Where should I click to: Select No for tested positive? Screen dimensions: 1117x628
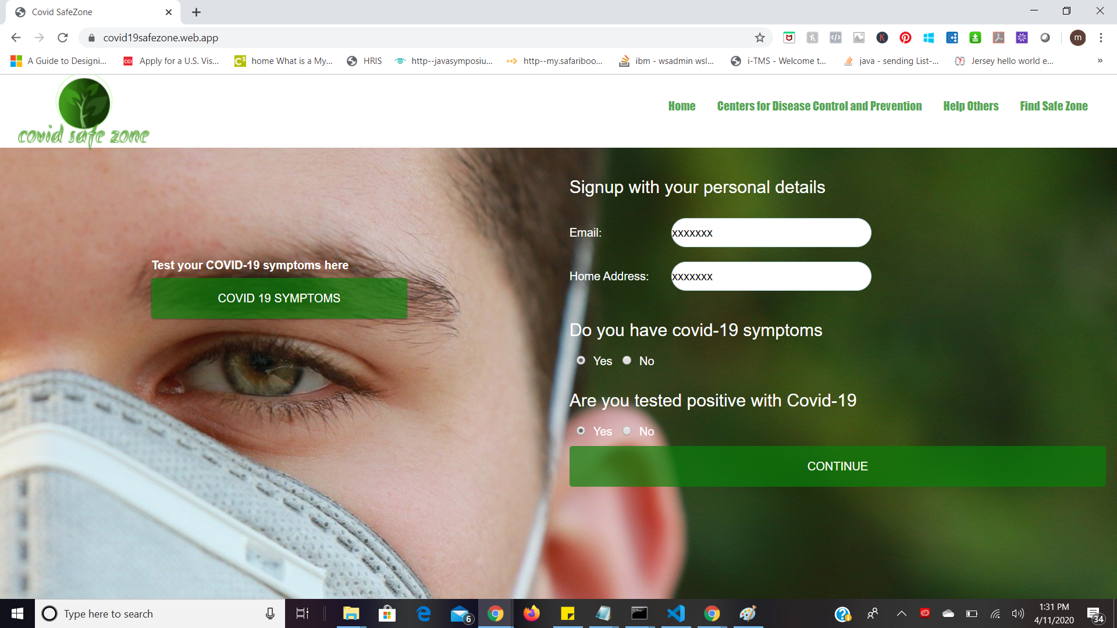click(627, 430)
